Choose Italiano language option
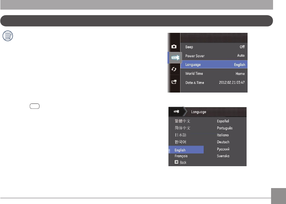 click(x=223, y=135)
